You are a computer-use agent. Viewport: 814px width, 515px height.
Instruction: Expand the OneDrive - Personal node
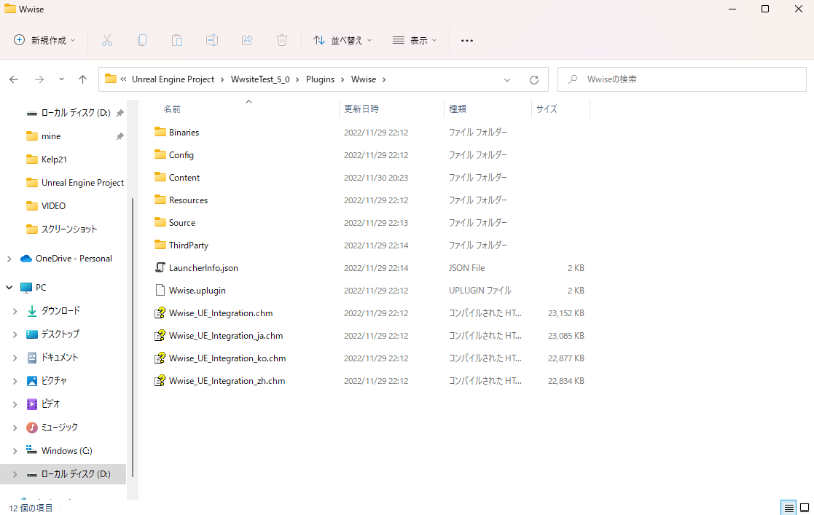pos(9,259)
